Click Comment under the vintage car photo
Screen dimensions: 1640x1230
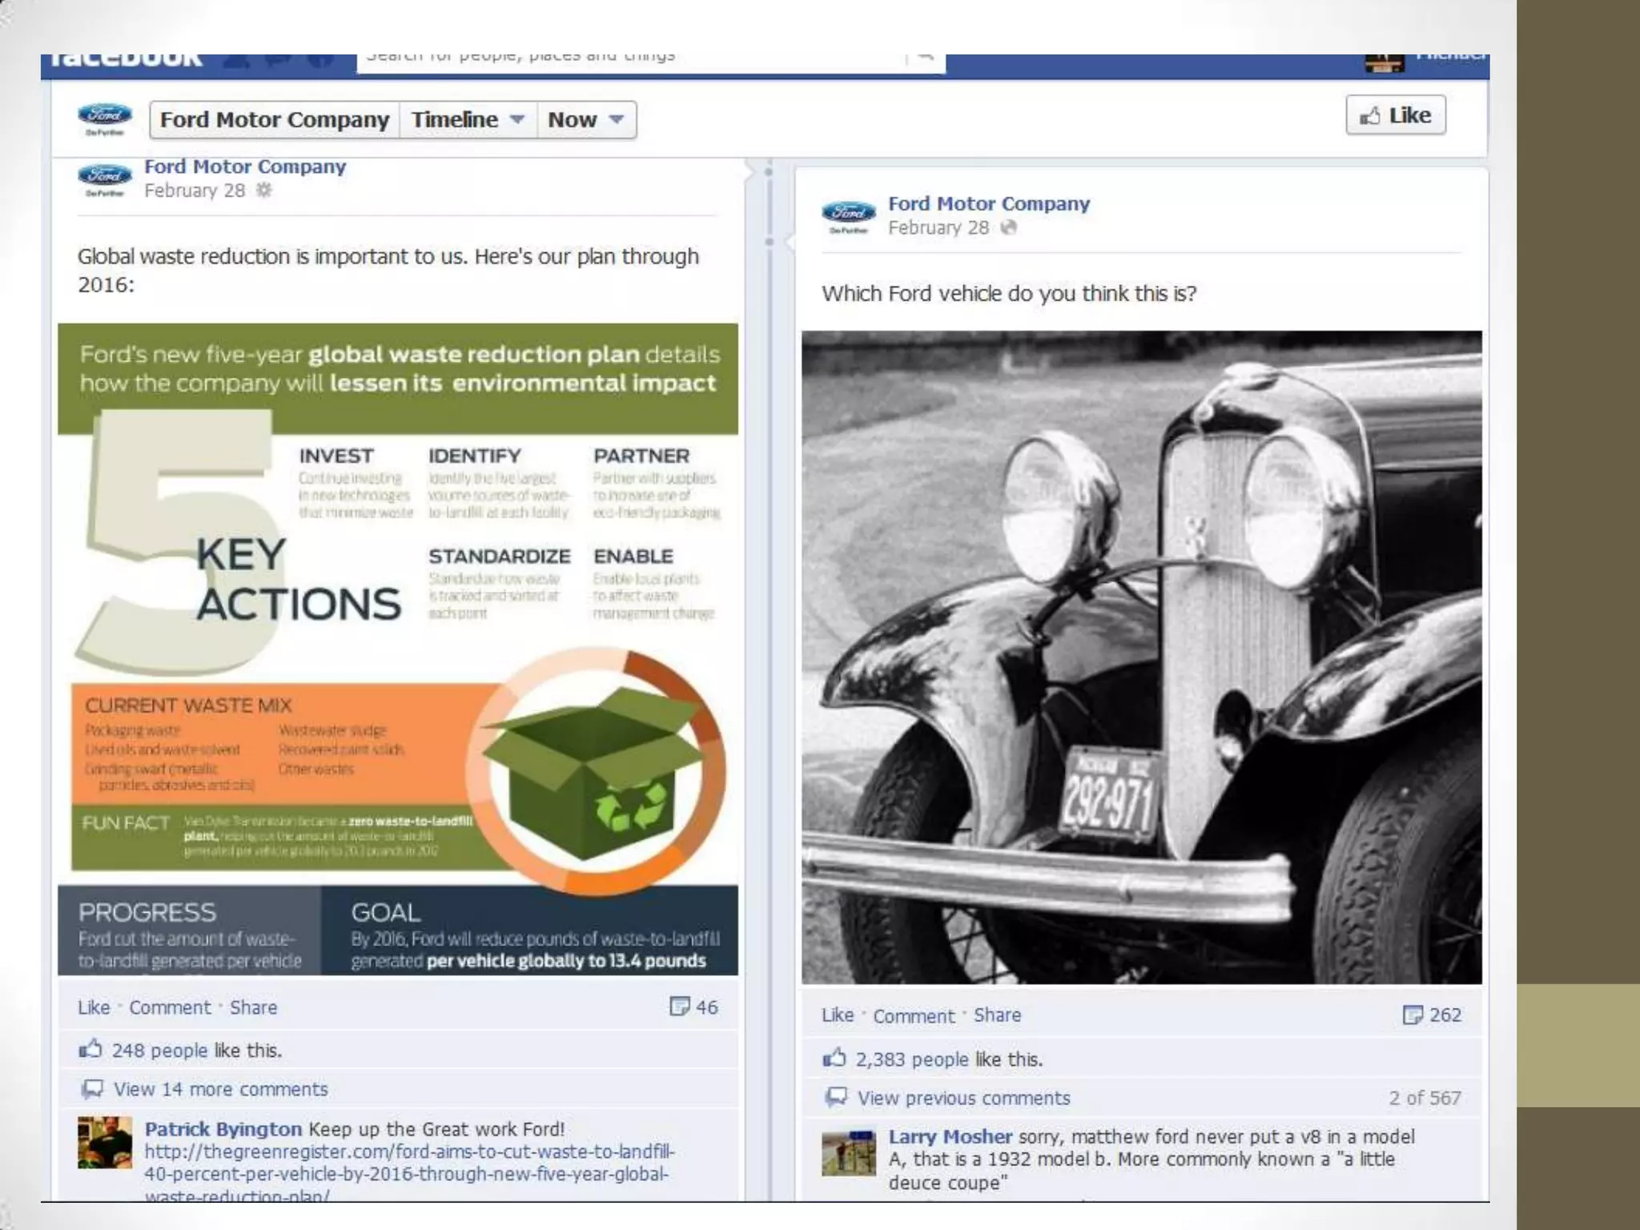[x=914, y=1015]
